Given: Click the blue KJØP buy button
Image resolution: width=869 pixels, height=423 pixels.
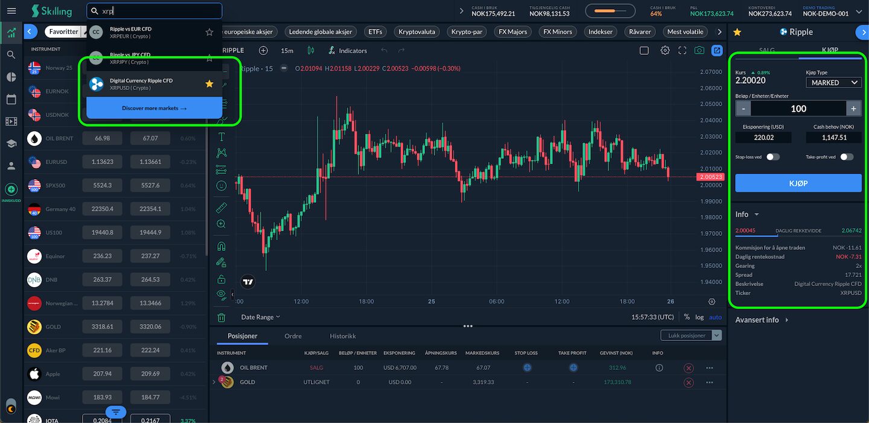Looking at the screenshot, I should point(798,183).
